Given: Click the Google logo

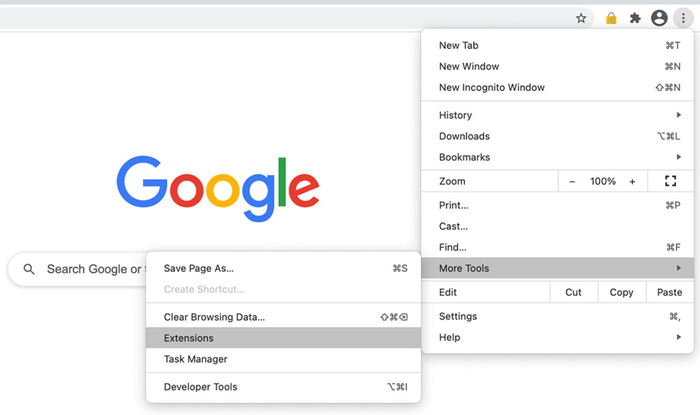Looking at the screenshot, I should [218, 188].
